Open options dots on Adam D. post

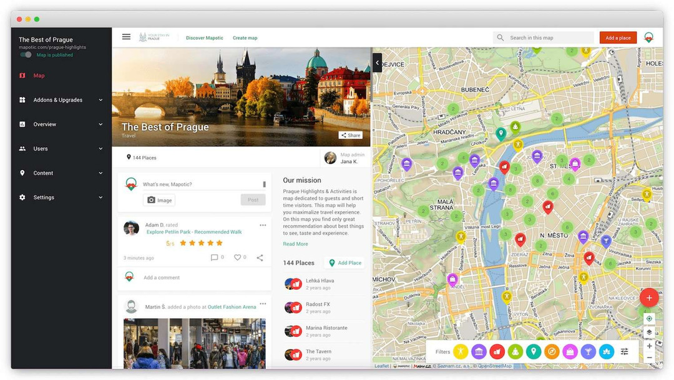click(x=263, y=225)
